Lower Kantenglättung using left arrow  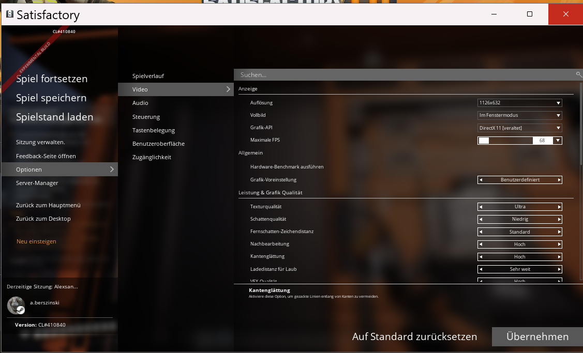(481, 257)
